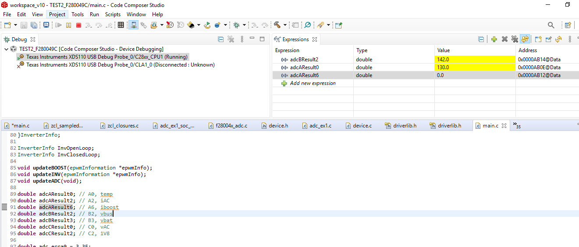This screenshot has height=247, width=579.
Task: Open the flashlight Search dropdown arrow
Action: (x=328, y=25)
